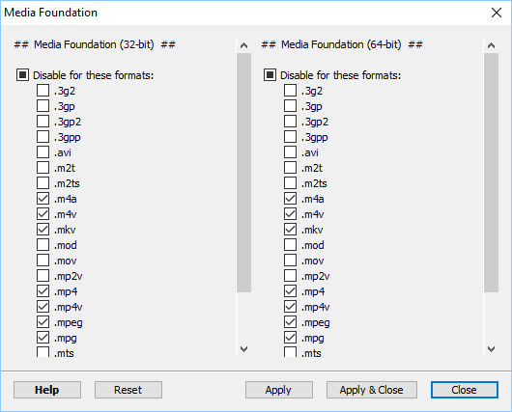Click the 64-bit panel scrollbar thumb

pos(491,173)
